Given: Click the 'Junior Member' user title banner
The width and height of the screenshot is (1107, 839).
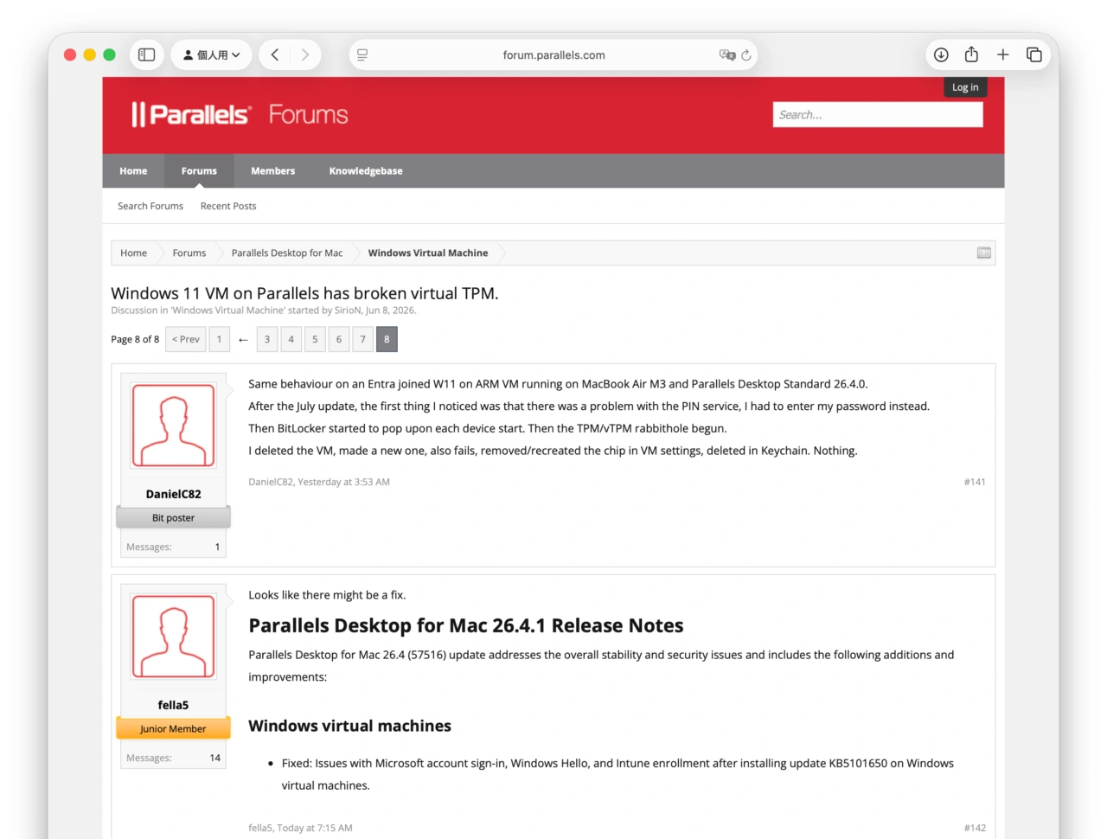Looking at the screenshot, I should click(x=173, y=728).
